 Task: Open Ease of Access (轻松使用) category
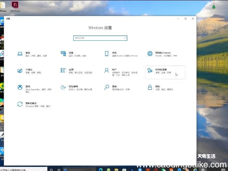coord(76,88)
